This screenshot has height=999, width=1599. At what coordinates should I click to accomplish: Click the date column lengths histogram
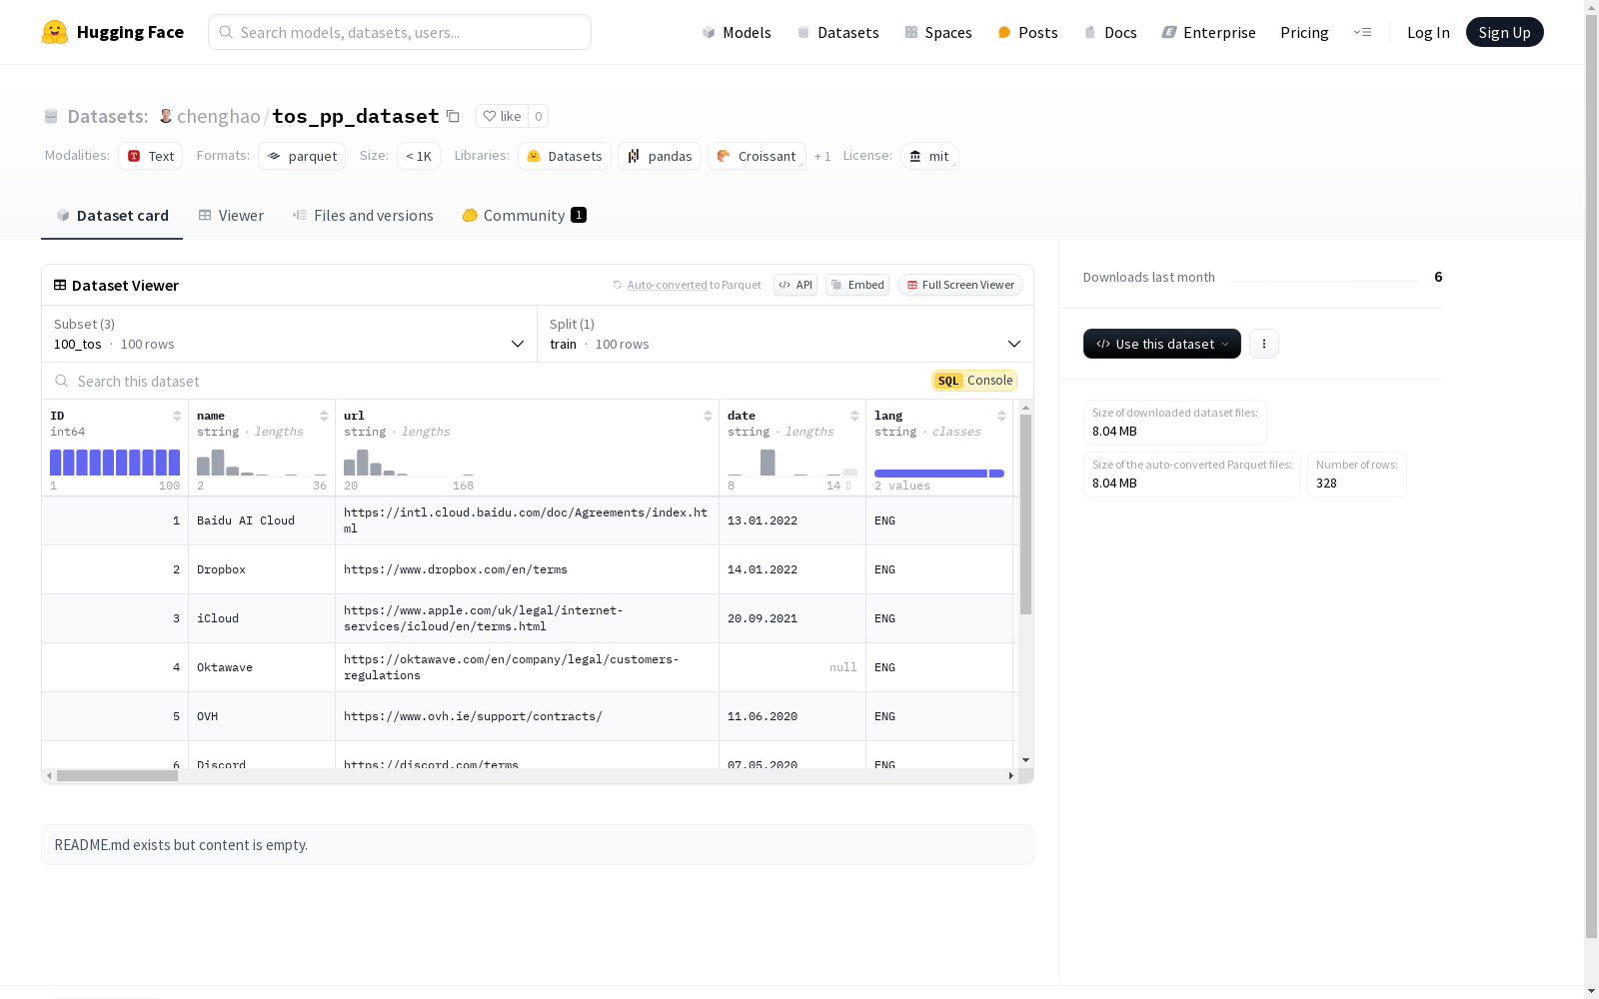[793, 463]
